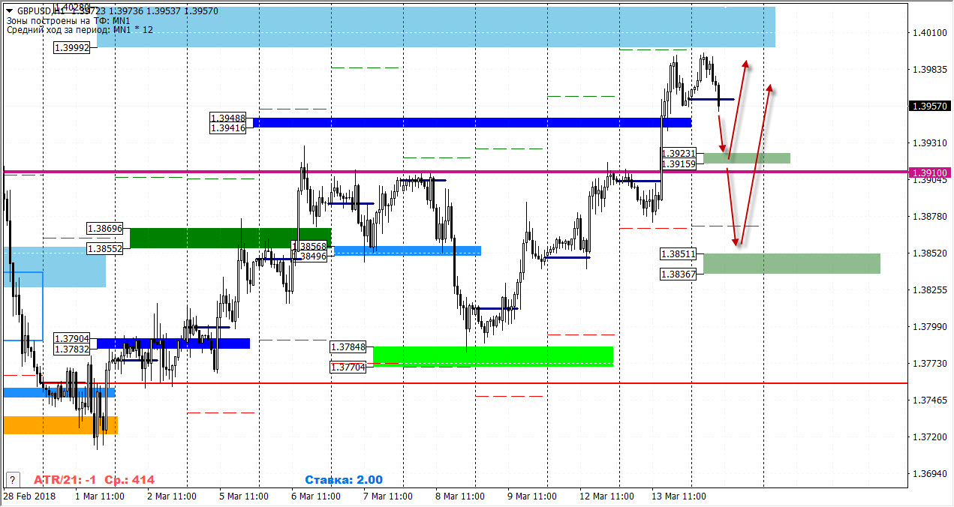Click the 1 Mar 11:00 time label
The width and height of the screenshot is (954, 507).
click(x=100, y=496)
